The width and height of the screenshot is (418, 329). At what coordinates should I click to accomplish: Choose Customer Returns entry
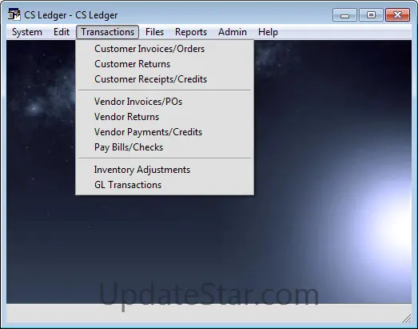pyautogui.click(x=165, y=64)
